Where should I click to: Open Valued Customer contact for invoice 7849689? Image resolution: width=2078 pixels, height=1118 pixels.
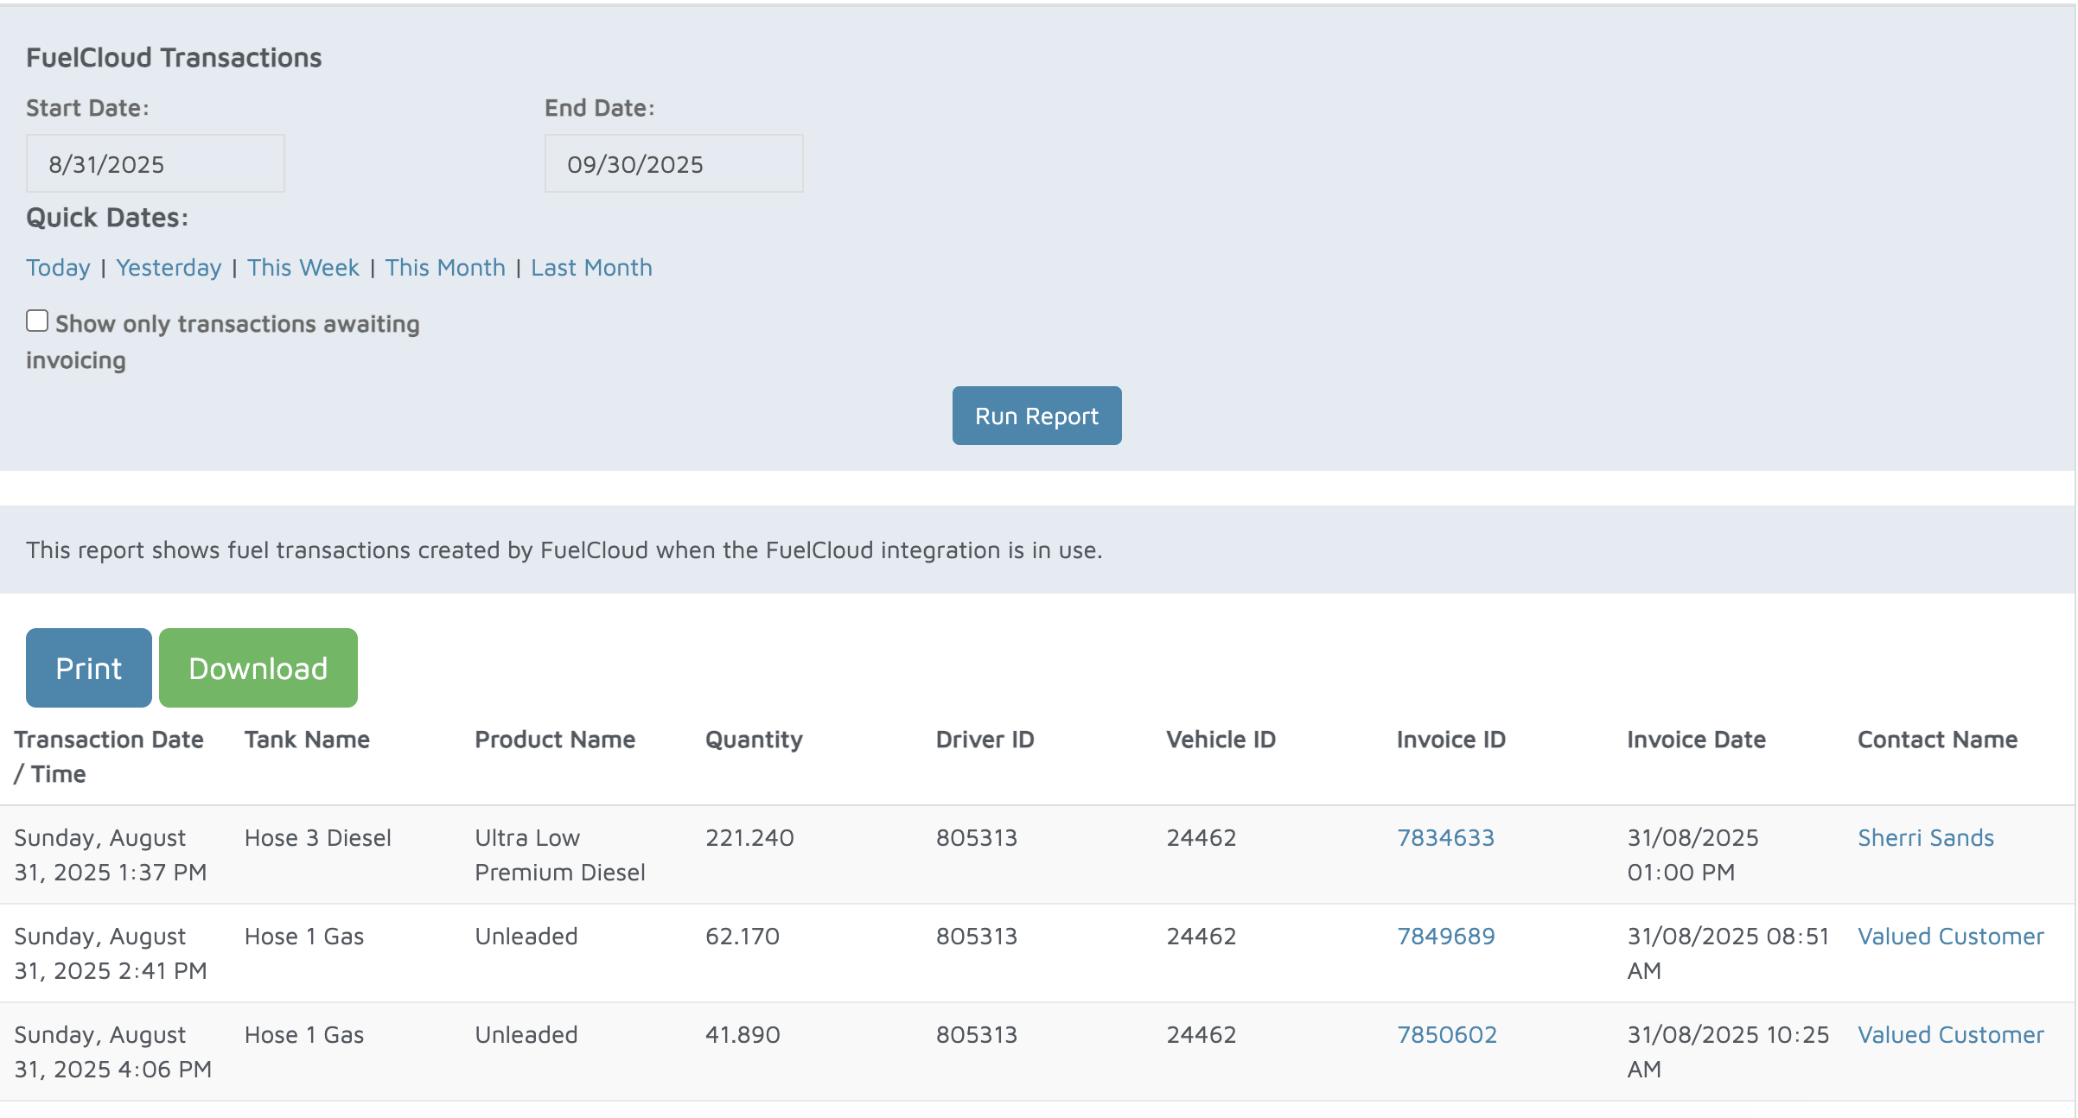pos(1950,936)
